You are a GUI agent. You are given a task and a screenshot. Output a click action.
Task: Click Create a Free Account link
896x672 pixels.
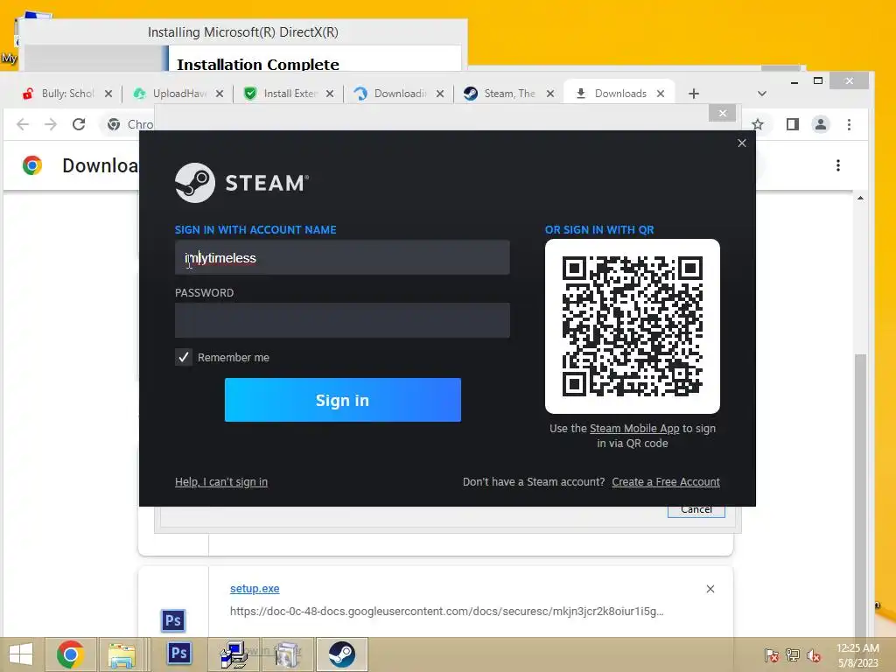pos(666,482)
